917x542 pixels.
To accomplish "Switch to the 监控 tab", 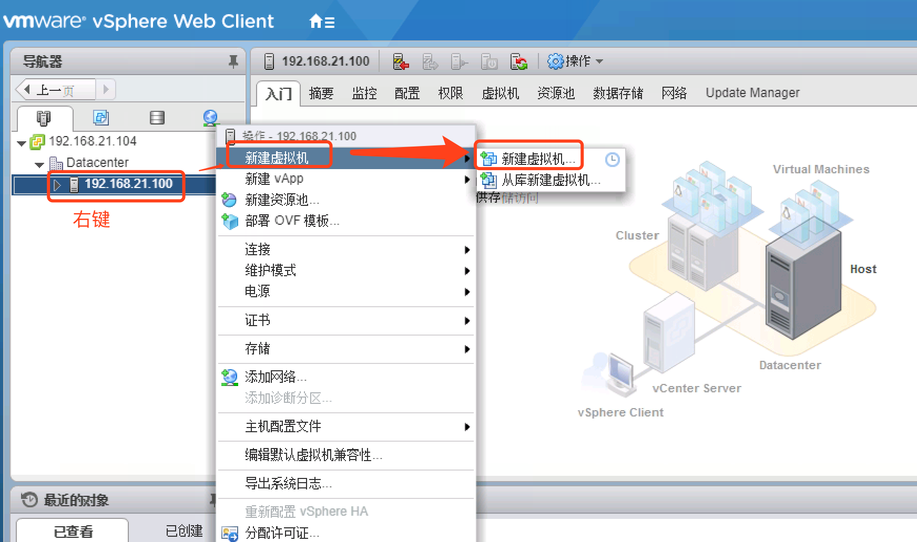I will (364, 93).
